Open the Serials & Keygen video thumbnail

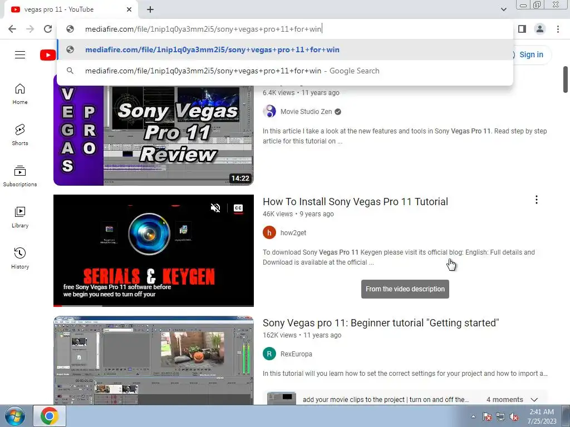click(154, 251)
